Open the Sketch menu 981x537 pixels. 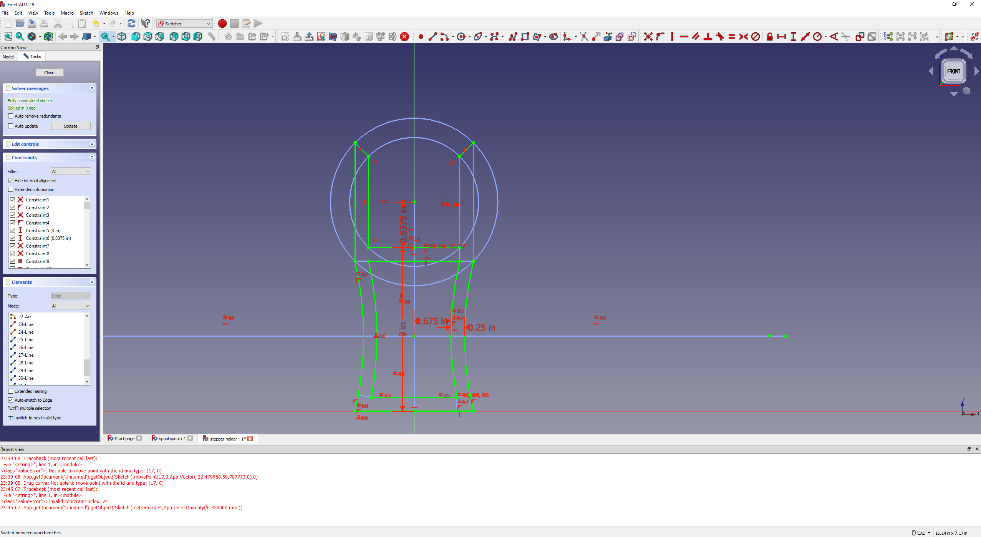[x=86, y=13]
